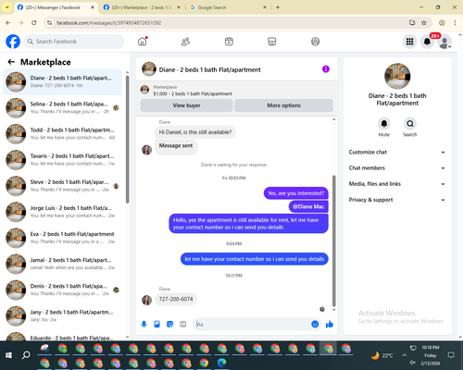Open the notifications bell icon
This screenshot has height=370, width=463.
tap(427, 42)
